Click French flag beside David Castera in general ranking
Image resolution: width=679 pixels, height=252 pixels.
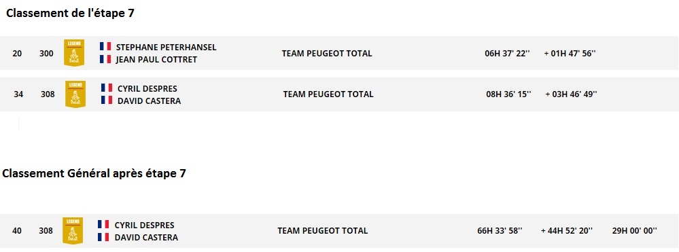tap(103, 237)
